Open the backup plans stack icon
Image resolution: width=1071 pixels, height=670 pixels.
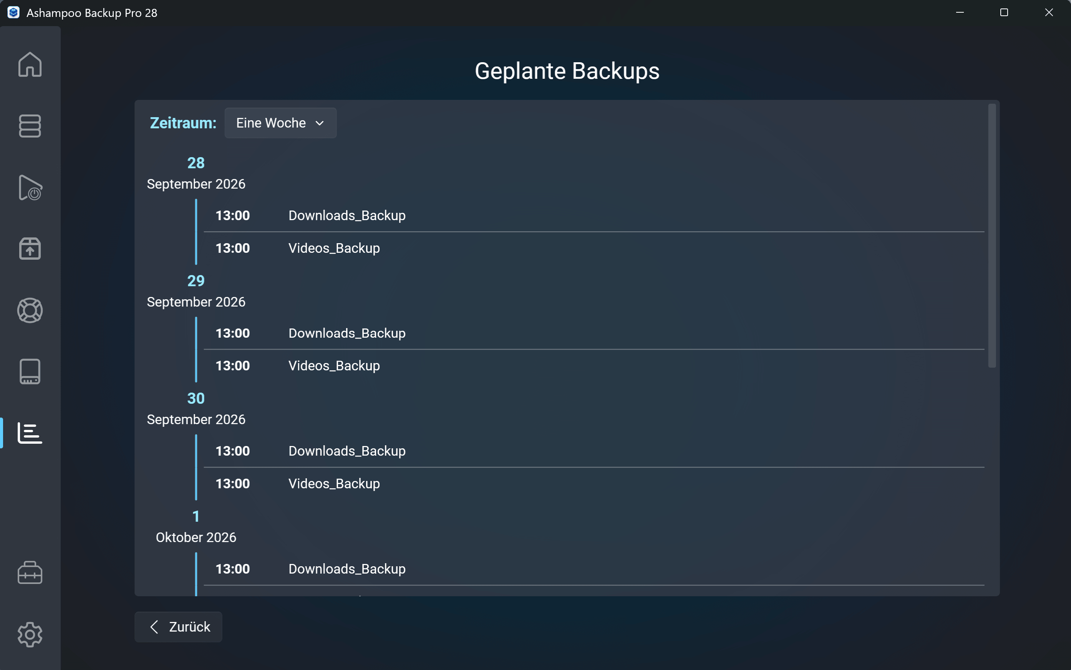click(30, 126)
